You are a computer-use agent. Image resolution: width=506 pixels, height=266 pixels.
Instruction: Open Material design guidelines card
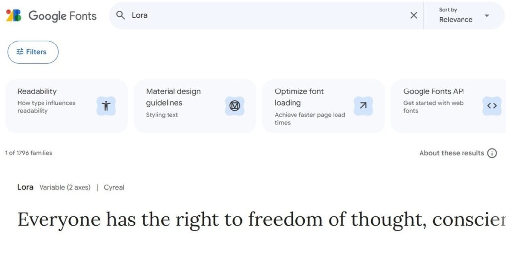[195, 106]
